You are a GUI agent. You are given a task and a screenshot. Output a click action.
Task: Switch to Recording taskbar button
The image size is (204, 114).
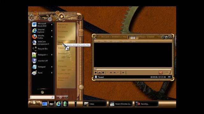(146, 104)
